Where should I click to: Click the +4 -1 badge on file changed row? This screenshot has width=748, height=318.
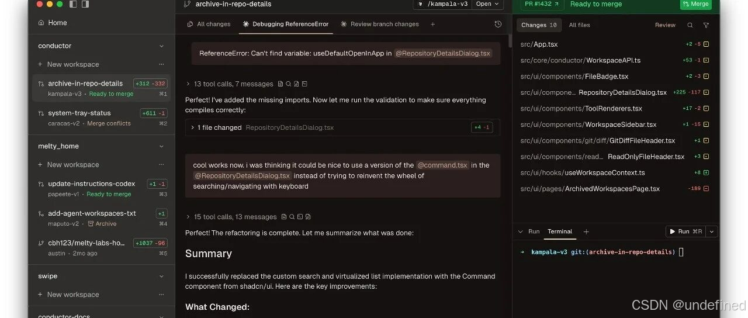coord(482,127)
